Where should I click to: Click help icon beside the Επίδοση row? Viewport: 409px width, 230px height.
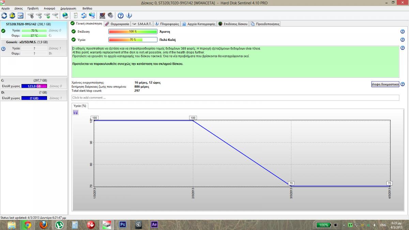coord(403,31)
